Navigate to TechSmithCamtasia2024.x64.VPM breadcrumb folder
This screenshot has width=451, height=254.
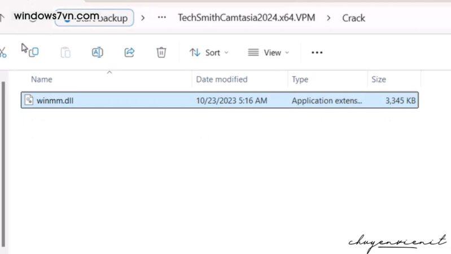click(x=246, y=18)
